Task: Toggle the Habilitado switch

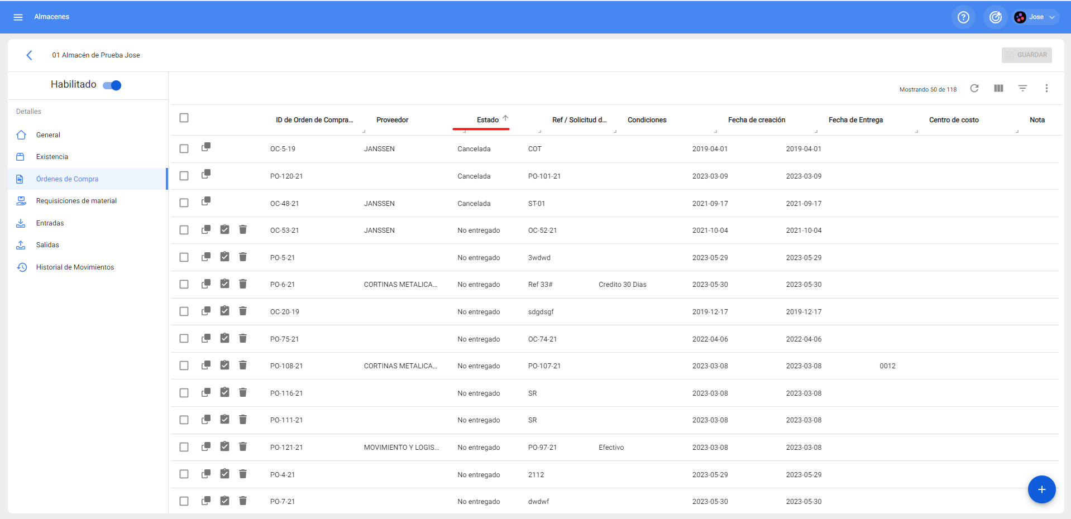Action: click(112, 85)
